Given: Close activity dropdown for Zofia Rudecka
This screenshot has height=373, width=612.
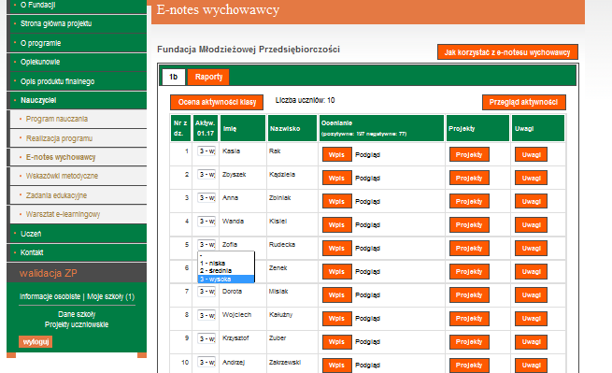Looking at the screenshot, I should pos(206,245).
